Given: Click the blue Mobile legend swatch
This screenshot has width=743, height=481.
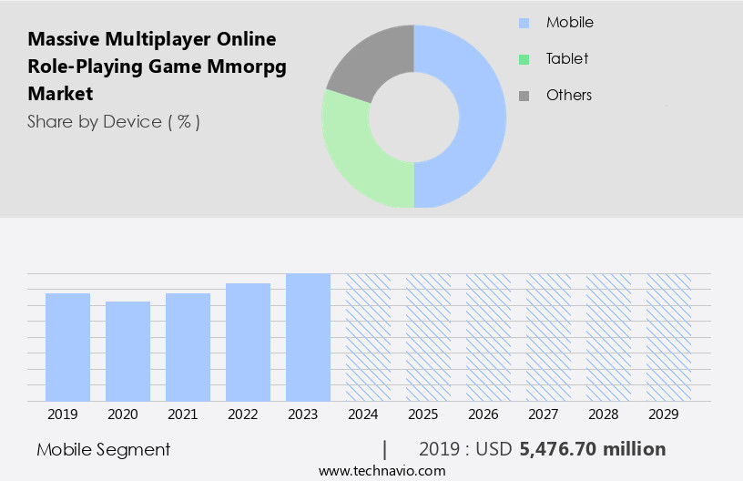Looking at the screenshot, I should click(524, 23).
